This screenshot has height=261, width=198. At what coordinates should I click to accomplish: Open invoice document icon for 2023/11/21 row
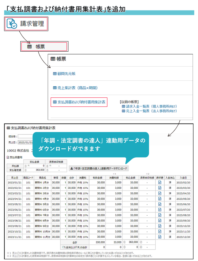[160, 237]
